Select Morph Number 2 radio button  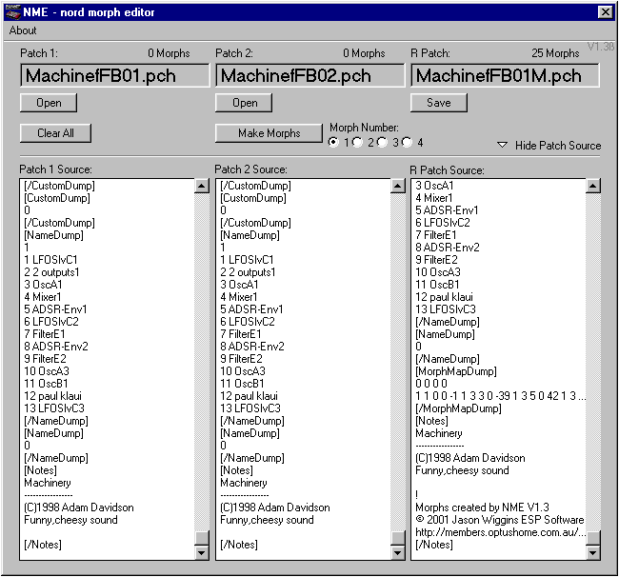coord(358,143)
